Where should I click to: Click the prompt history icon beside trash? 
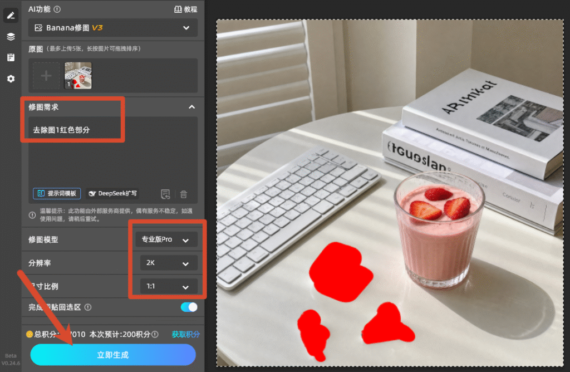pos(165,194)
